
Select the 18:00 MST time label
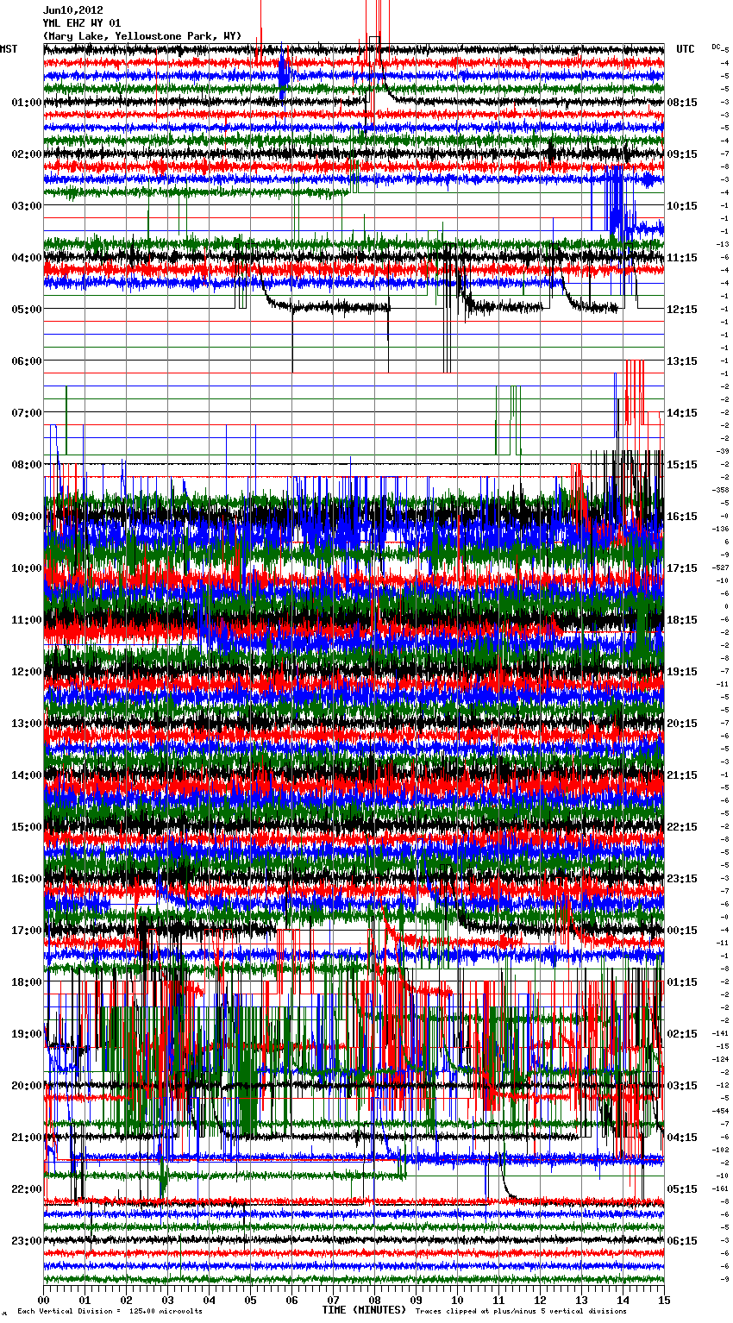tap(27, 982)
